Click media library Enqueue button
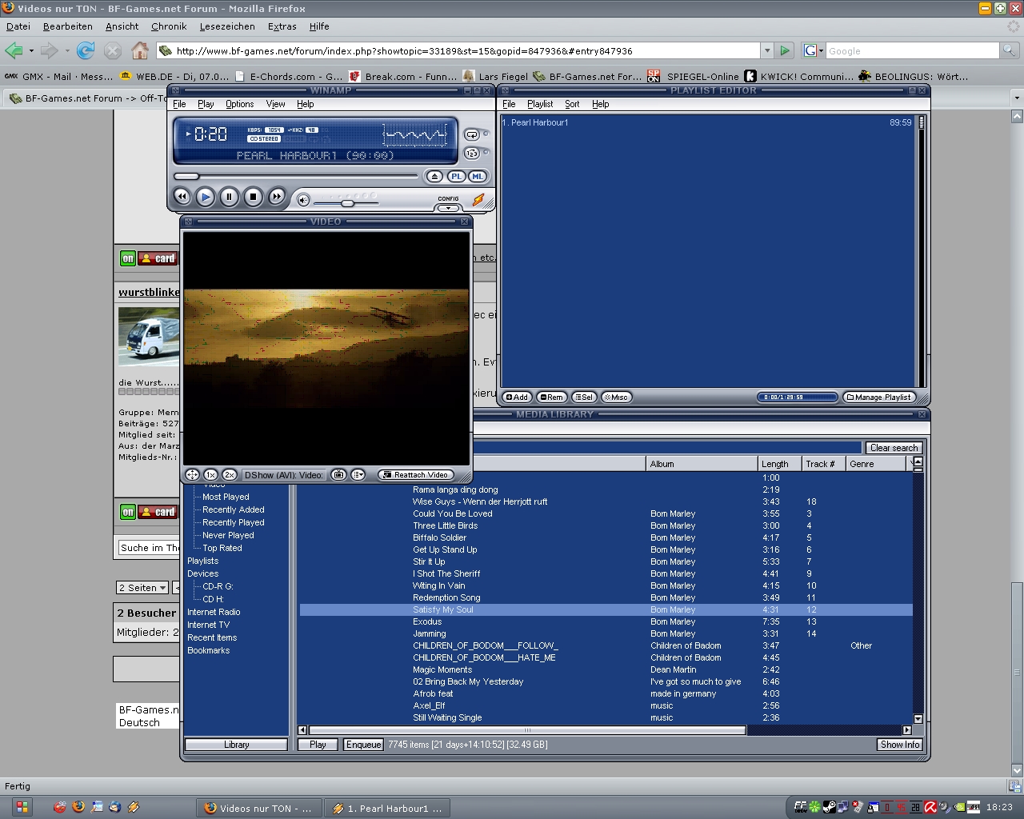The width and height of the screenshot is (1024, 819). point(363,745)
